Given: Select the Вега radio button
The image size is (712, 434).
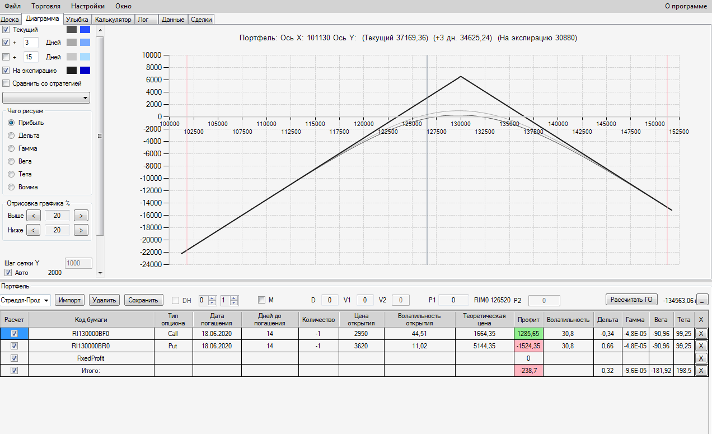Looking at the screenshot, I should click(x=11, y=161).
